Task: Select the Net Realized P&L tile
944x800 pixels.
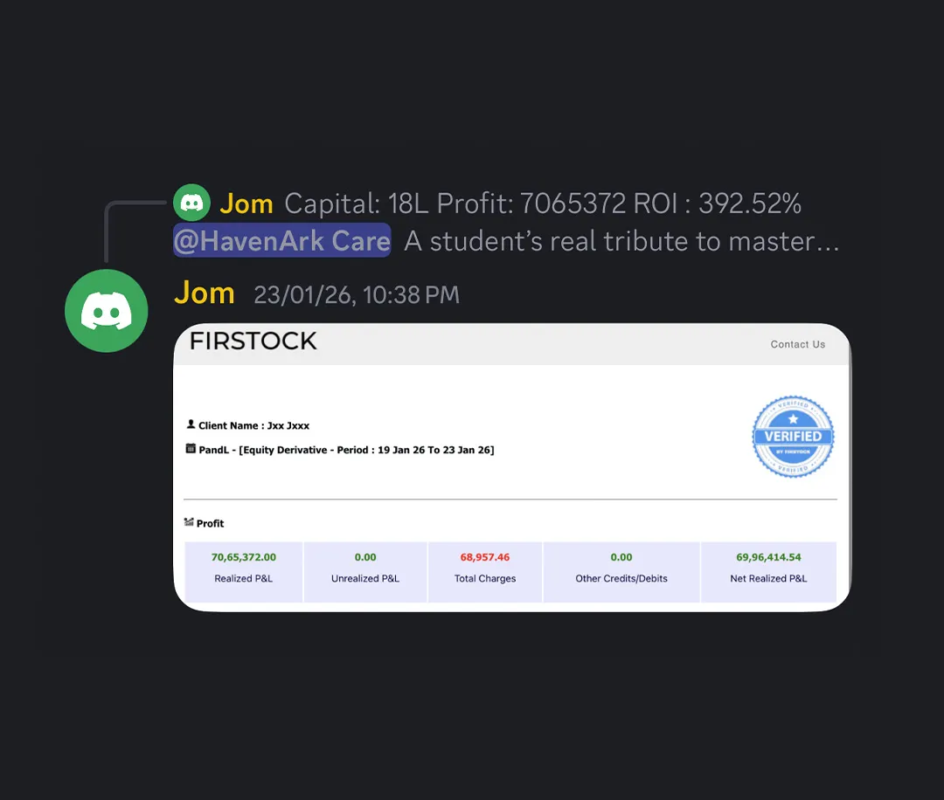Action: [x=769, y=571]
